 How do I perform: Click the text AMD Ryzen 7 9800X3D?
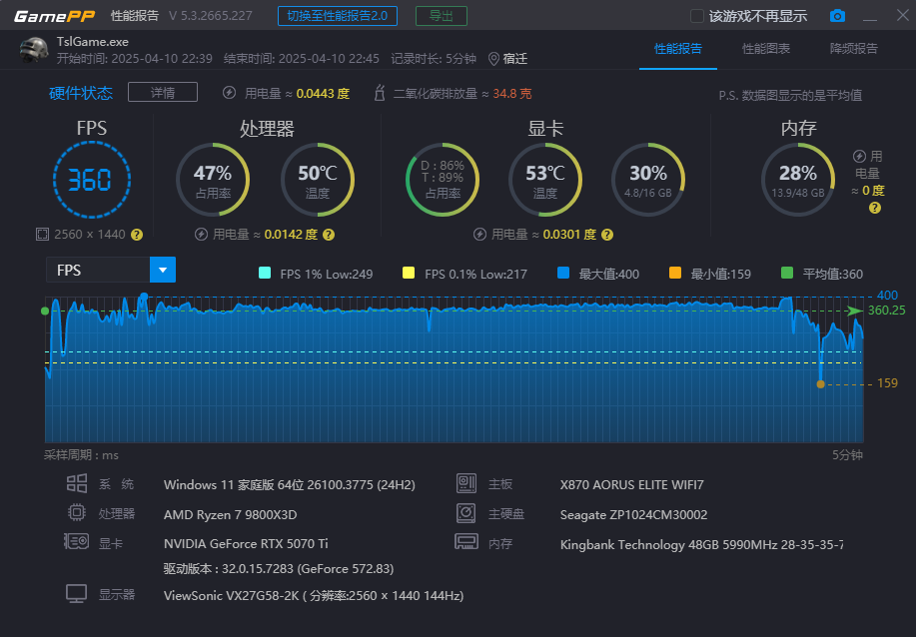pos(230,514)
